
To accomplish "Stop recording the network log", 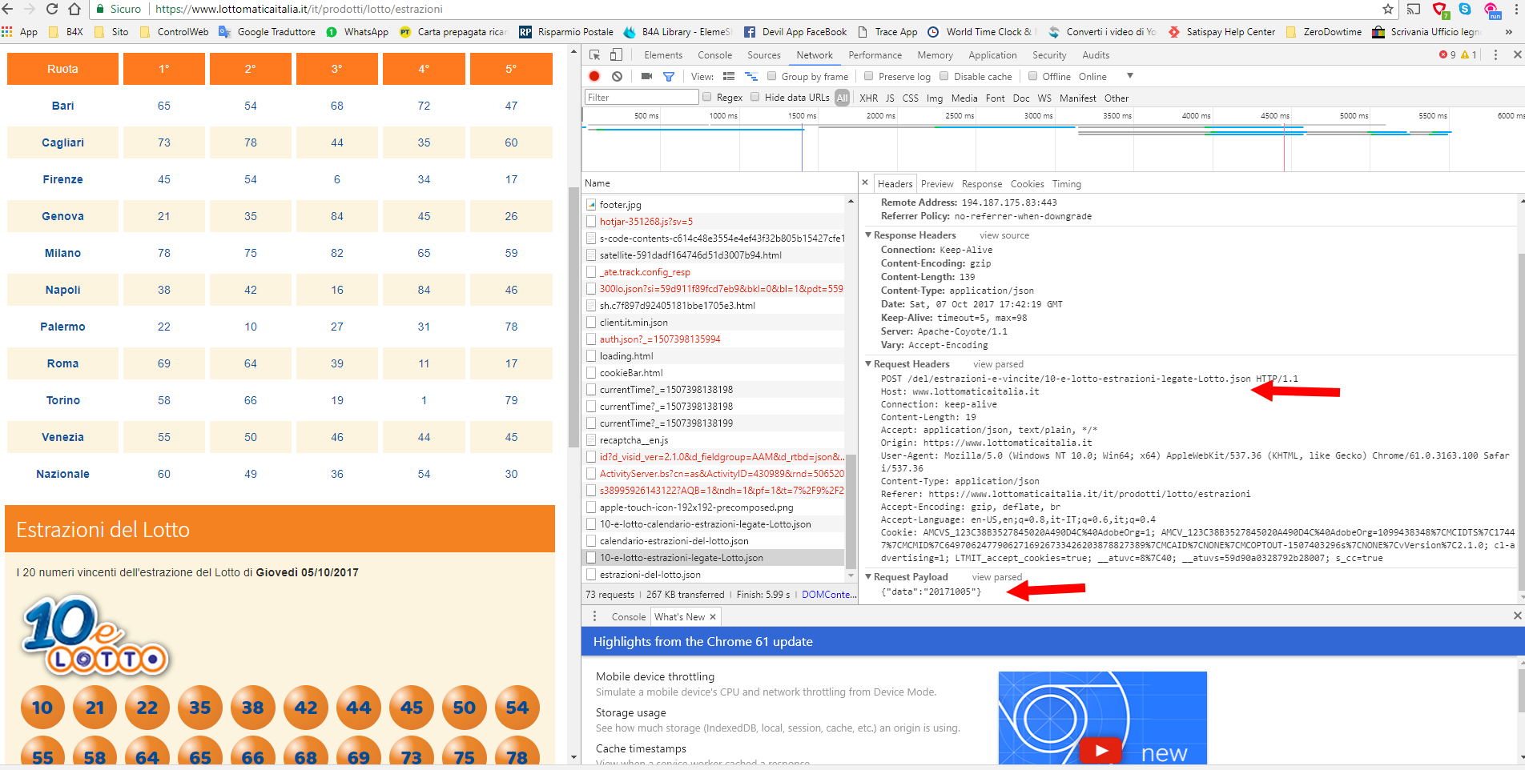I will (594, 76).
